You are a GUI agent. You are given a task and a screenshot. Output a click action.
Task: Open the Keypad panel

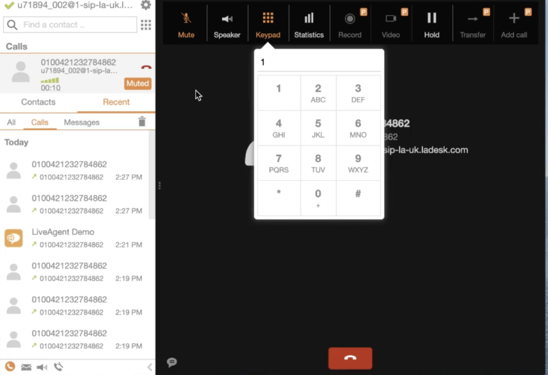pos(268,22)
